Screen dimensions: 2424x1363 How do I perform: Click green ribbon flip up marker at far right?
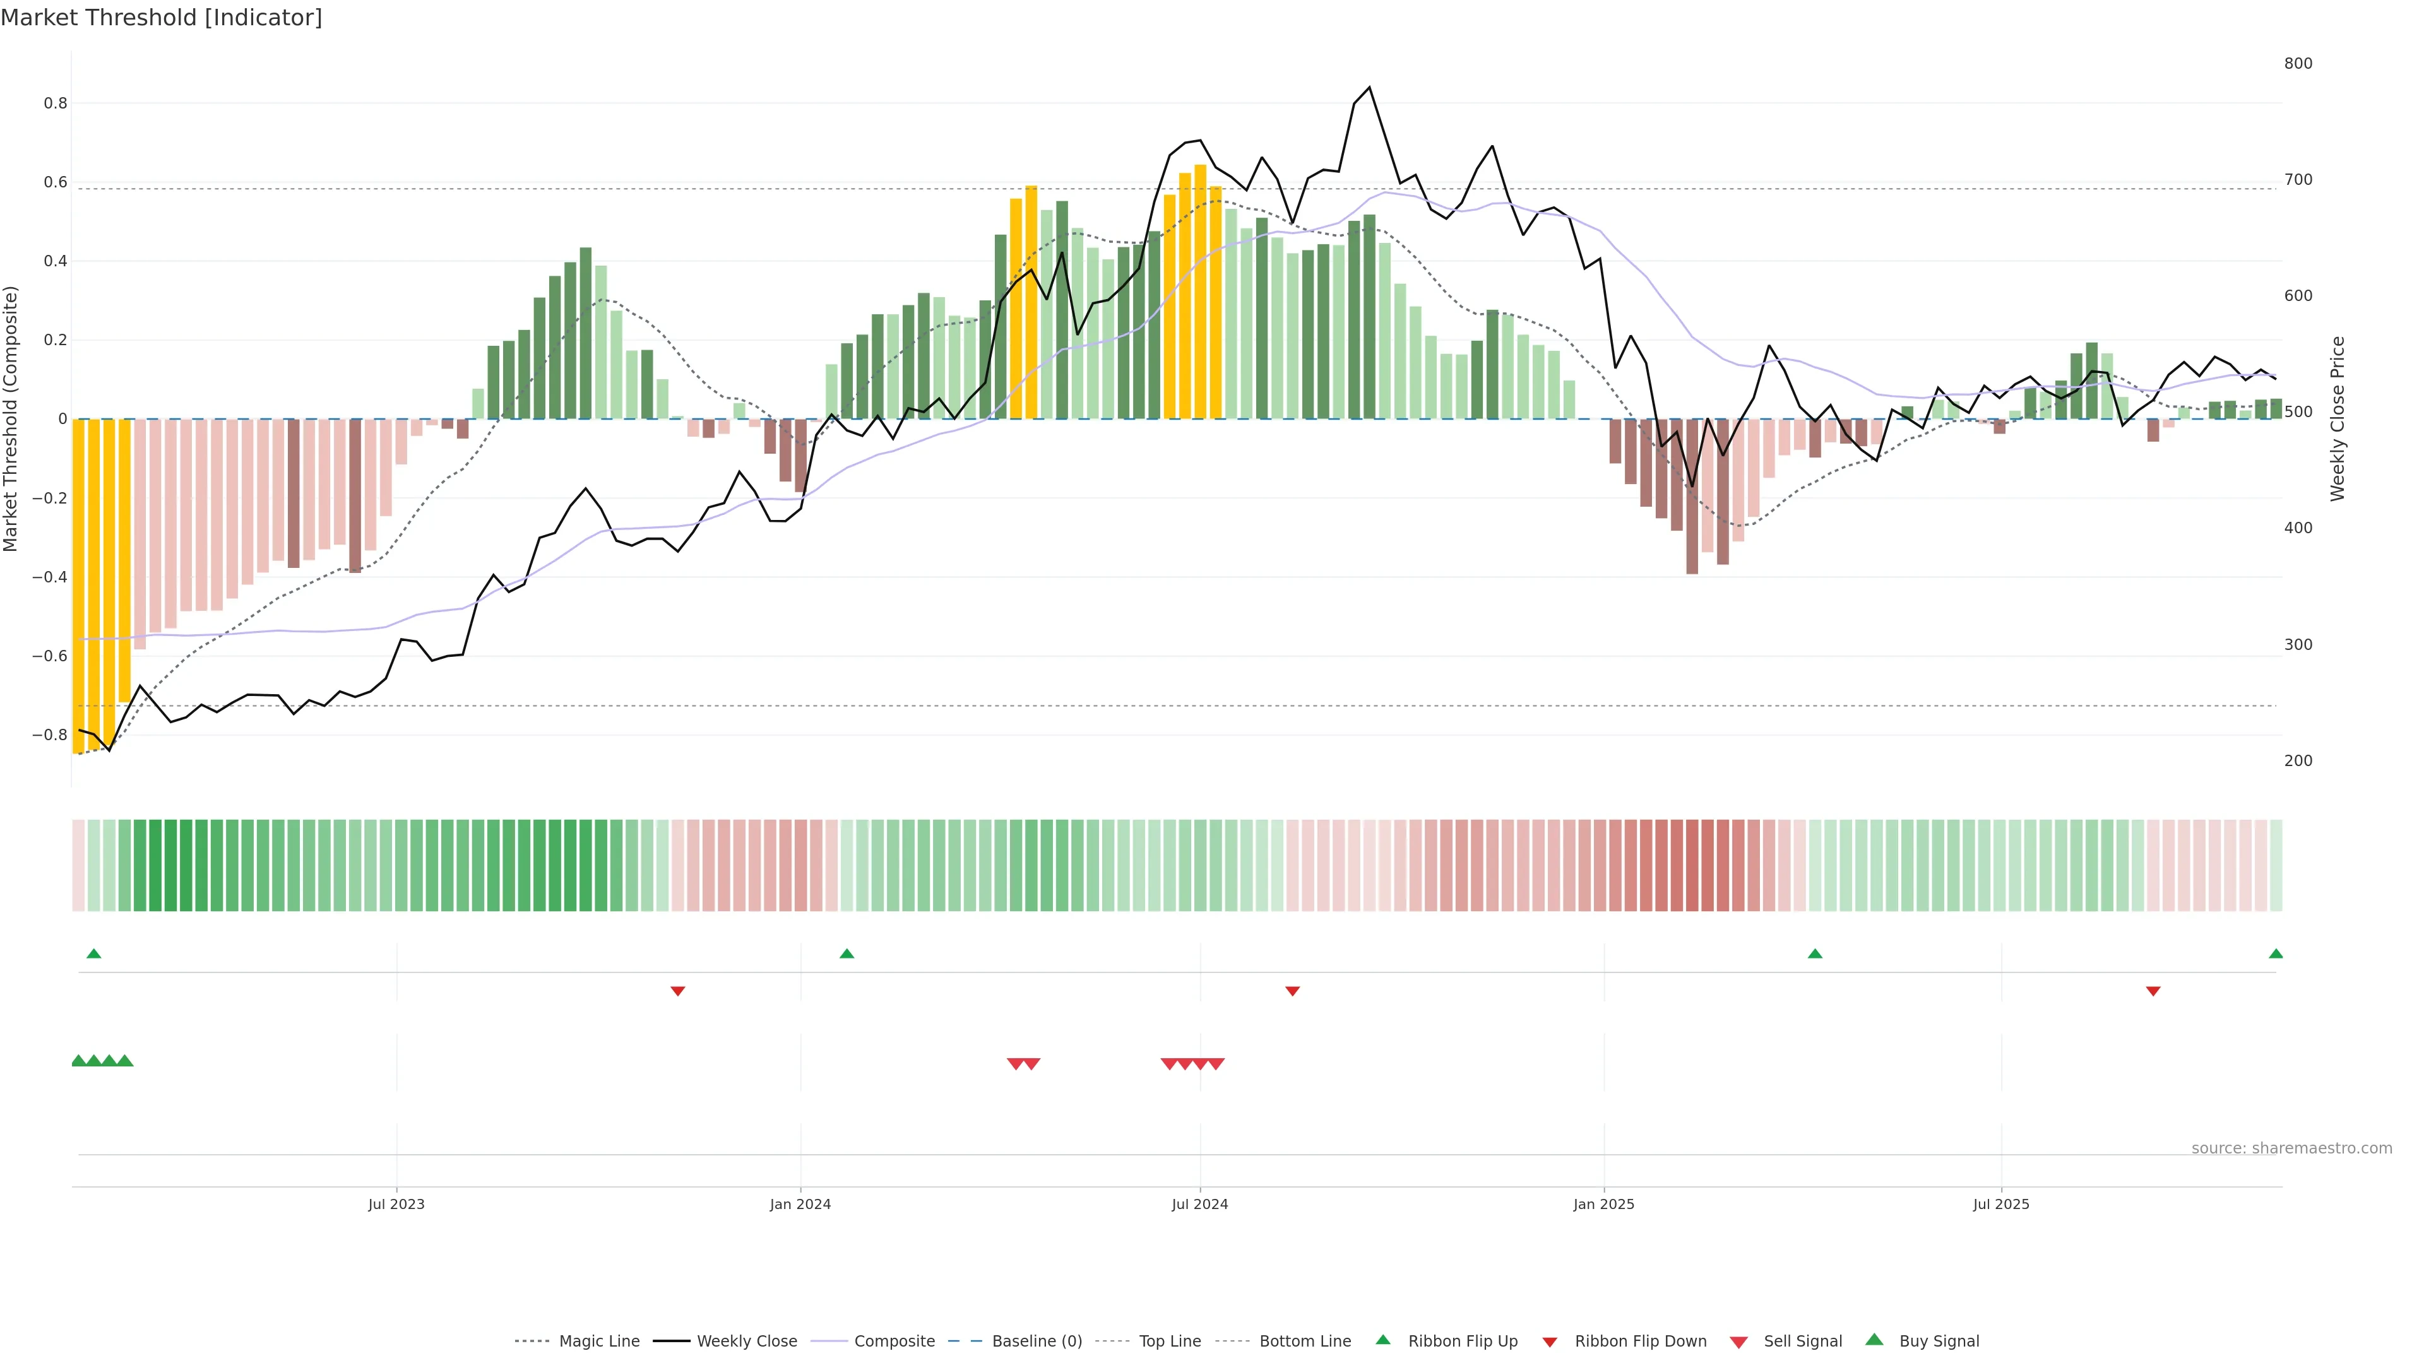(2275, 954)
